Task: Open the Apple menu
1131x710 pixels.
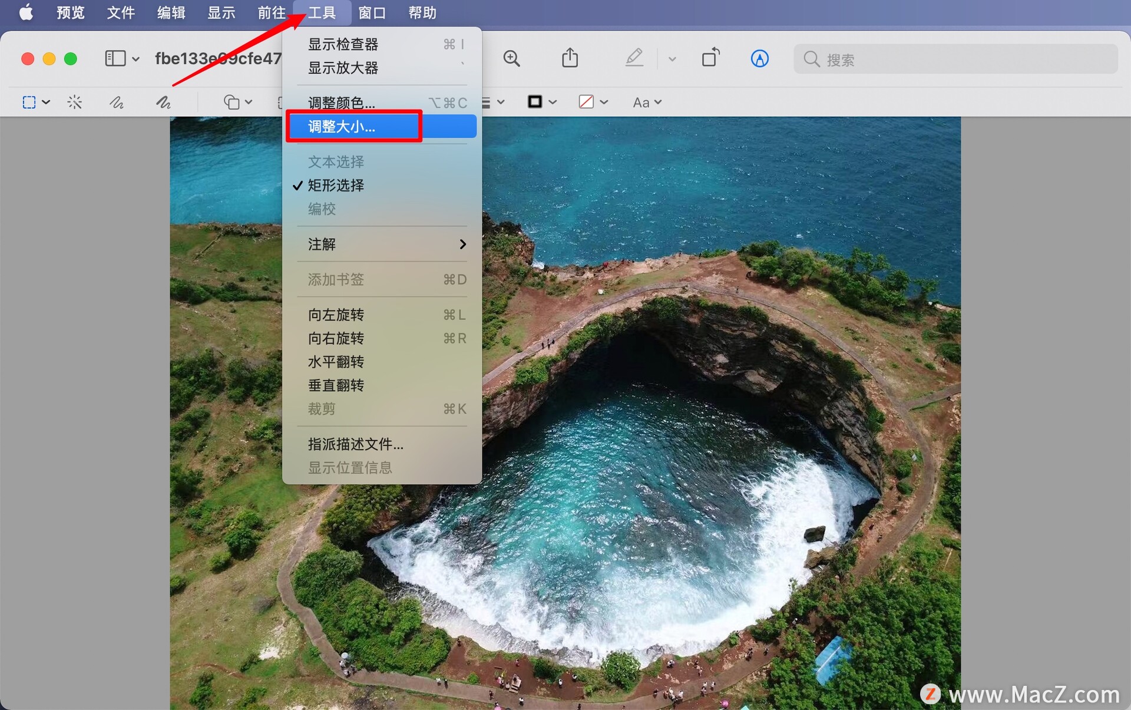Action: tap(26, 12)
